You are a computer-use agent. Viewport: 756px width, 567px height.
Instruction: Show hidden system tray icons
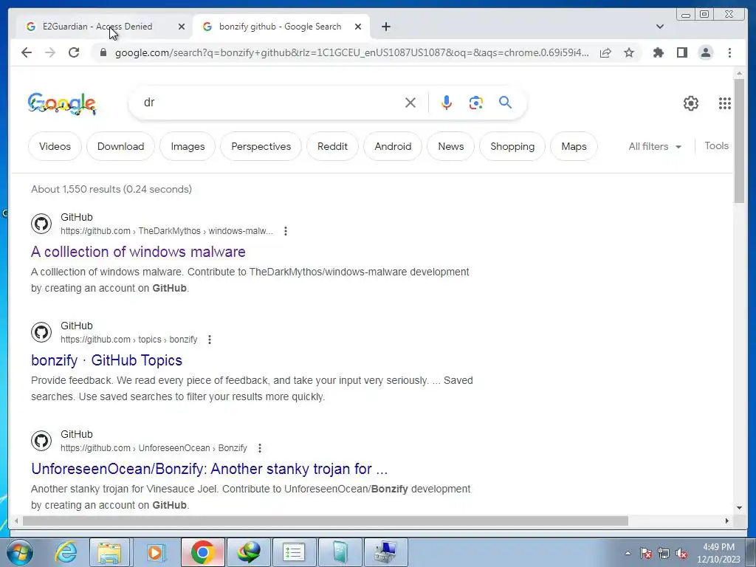(628, 553)
